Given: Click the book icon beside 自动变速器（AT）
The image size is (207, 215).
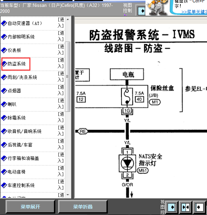Looking at the screenshot, I should coord(4,23).
